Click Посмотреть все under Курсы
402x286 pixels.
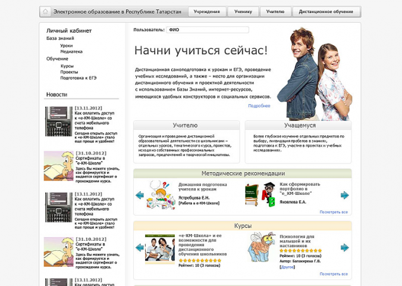point(334,274)
